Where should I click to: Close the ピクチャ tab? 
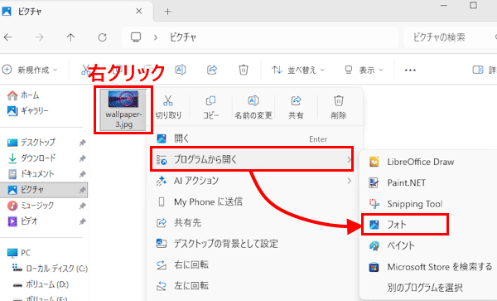[x=139, y=11]
